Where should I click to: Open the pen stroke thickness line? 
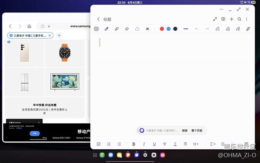pos(186,29)
